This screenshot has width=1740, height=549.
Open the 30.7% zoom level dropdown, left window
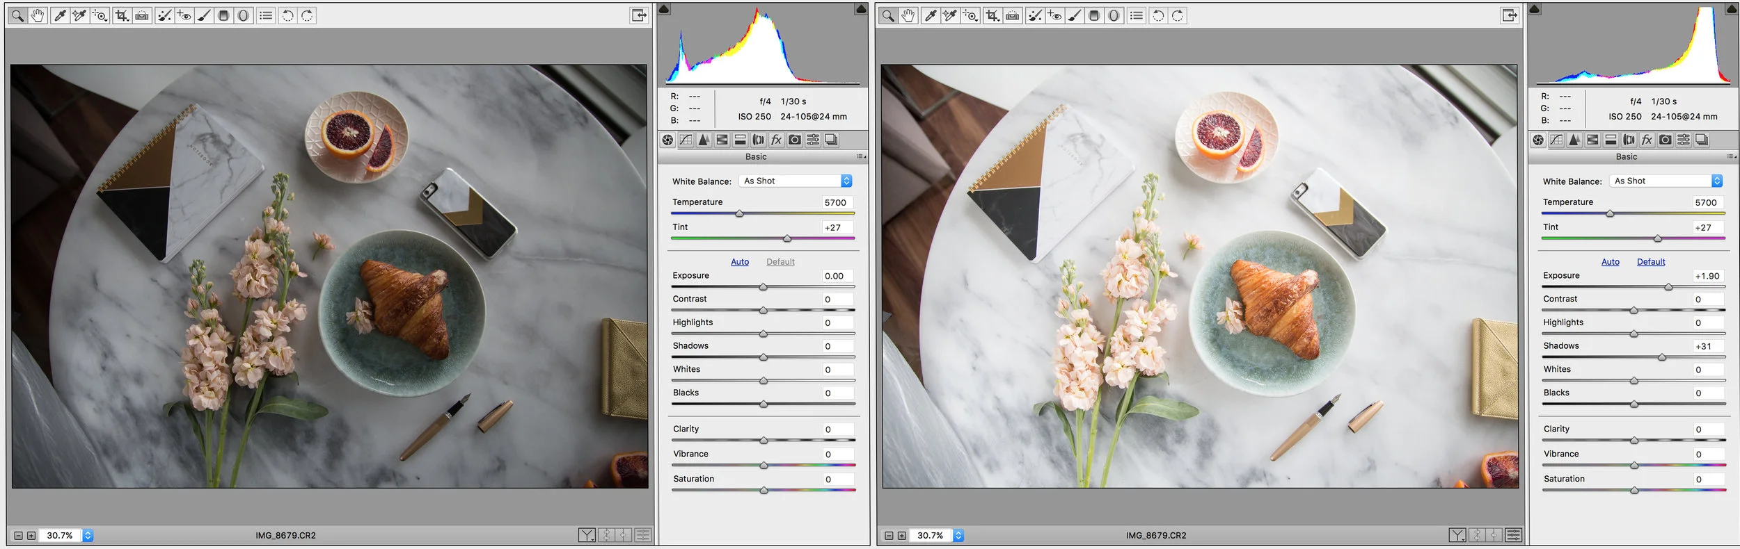88,535
